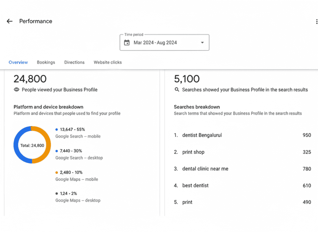This screenshot has width=318, height=232.
Task: Open the three-dot more options menu
Action: [317, 21]
